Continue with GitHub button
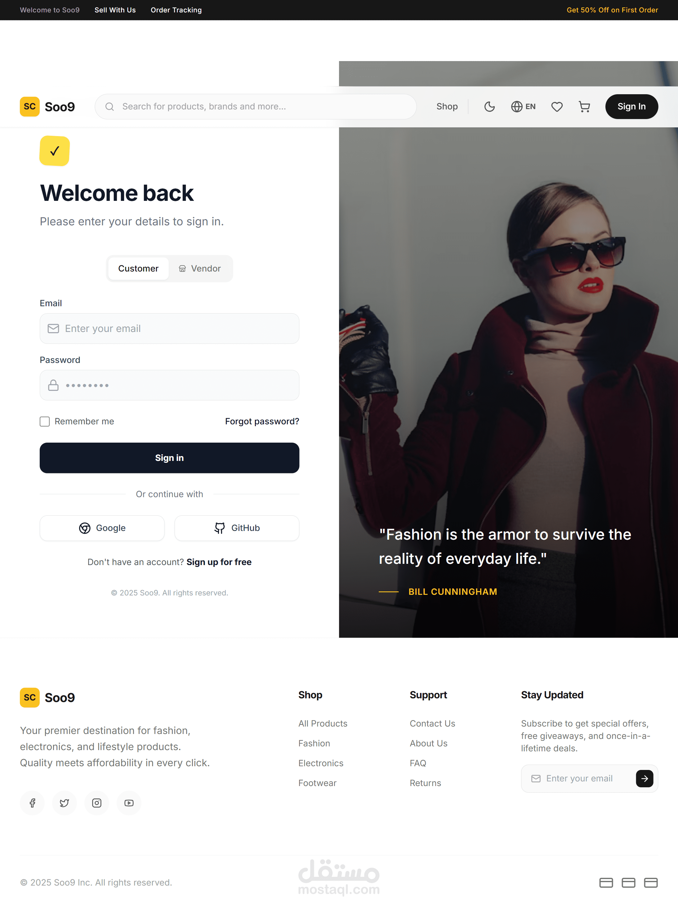Image resolution: width=678 pixels, height=915 pixels. [x=237, y=528]
